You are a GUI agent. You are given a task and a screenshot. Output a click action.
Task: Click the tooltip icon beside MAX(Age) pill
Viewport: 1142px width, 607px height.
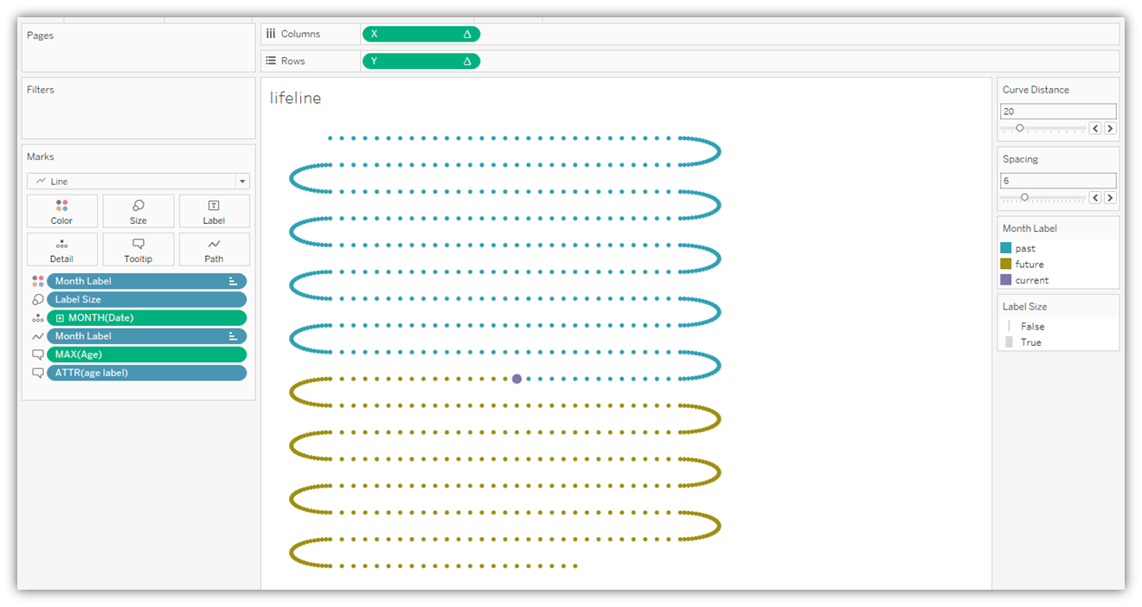tap(37, 355)
